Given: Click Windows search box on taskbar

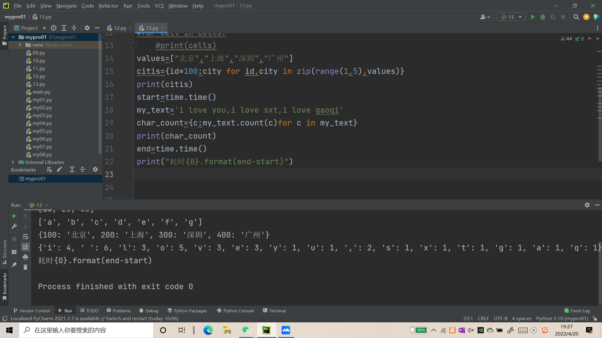Looking at the screenshot, I should [86, 330].
